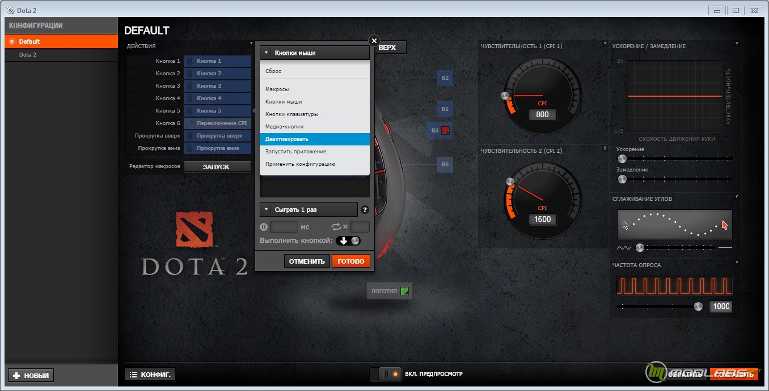Choose Кнопки мыши list entry

315,102
